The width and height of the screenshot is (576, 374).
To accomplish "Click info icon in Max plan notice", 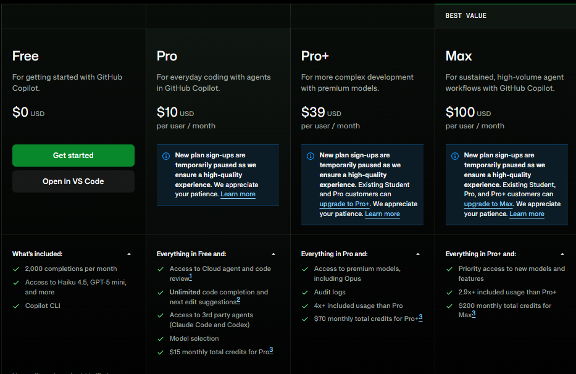I will coord(455,156).
